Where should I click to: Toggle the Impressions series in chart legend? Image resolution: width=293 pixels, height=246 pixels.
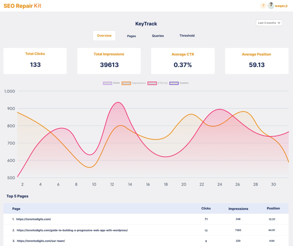(134, 83)
